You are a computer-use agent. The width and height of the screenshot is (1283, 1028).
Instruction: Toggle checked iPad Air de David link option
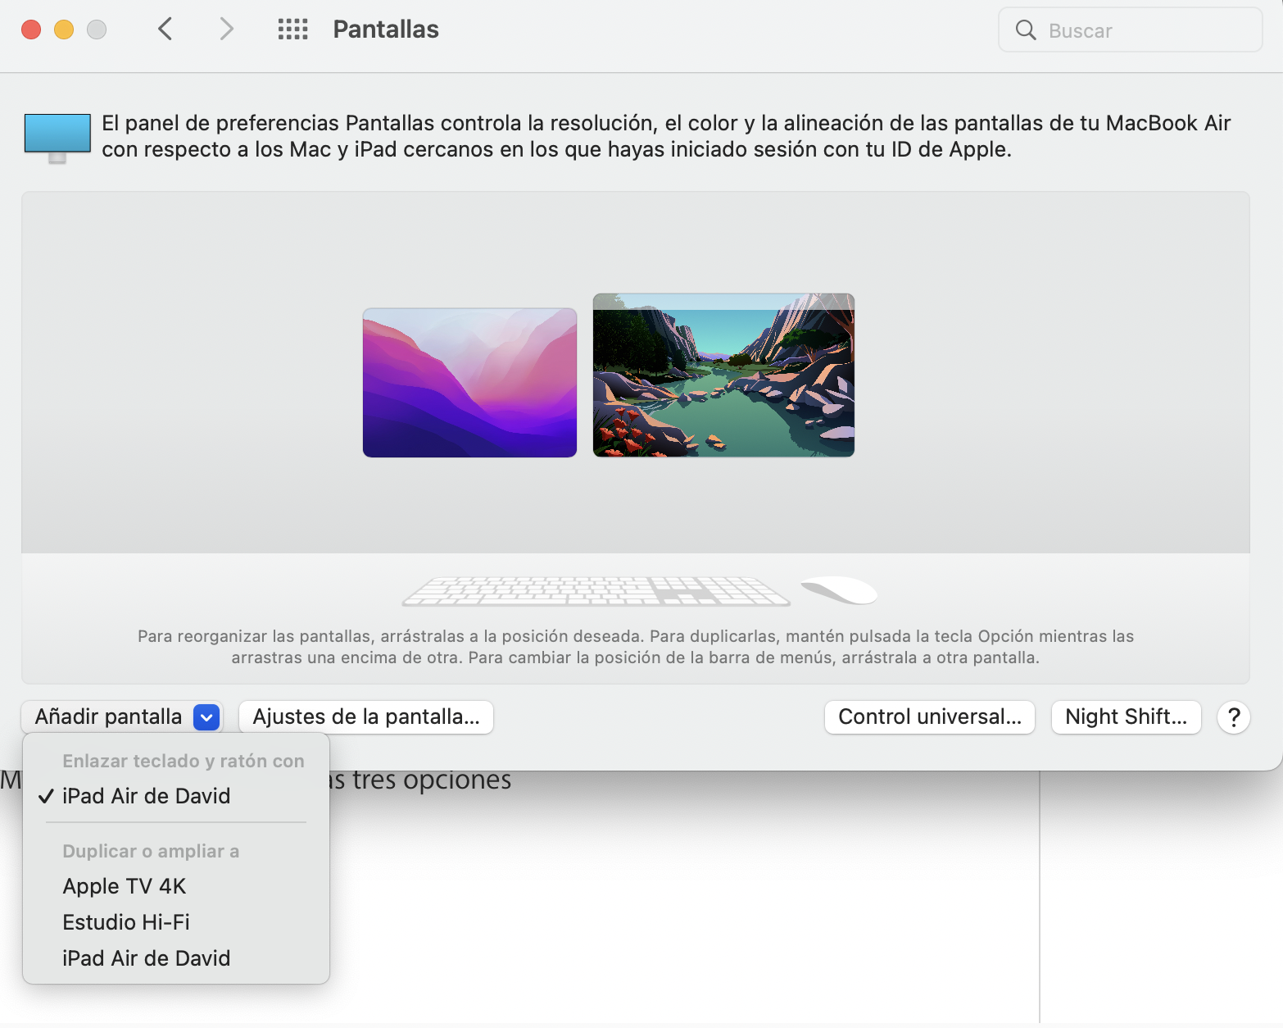pos(176,796)
